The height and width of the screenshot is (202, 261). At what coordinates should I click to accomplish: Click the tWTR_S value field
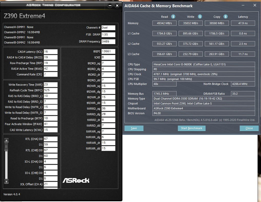(x=51, y=113)
